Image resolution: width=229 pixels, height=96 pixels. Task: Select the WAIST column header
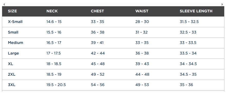[x=142, y=11]
